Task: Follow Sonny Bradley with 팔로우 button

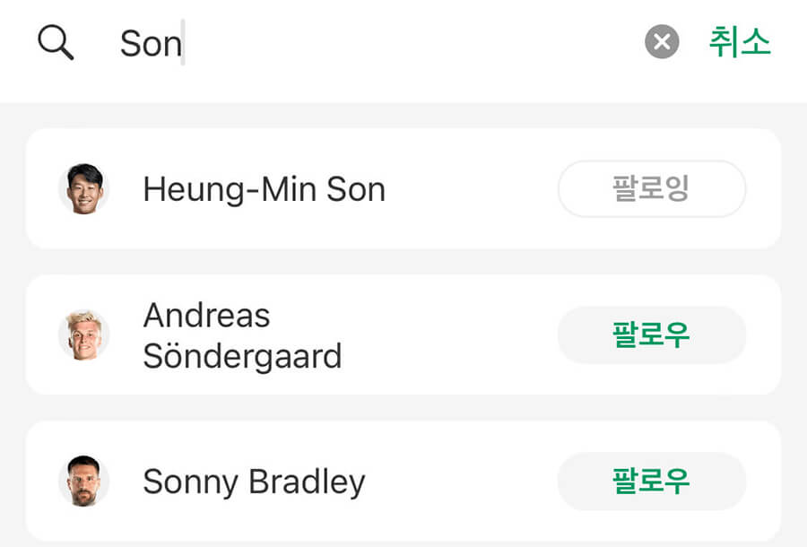Action: tap(652, 482)
